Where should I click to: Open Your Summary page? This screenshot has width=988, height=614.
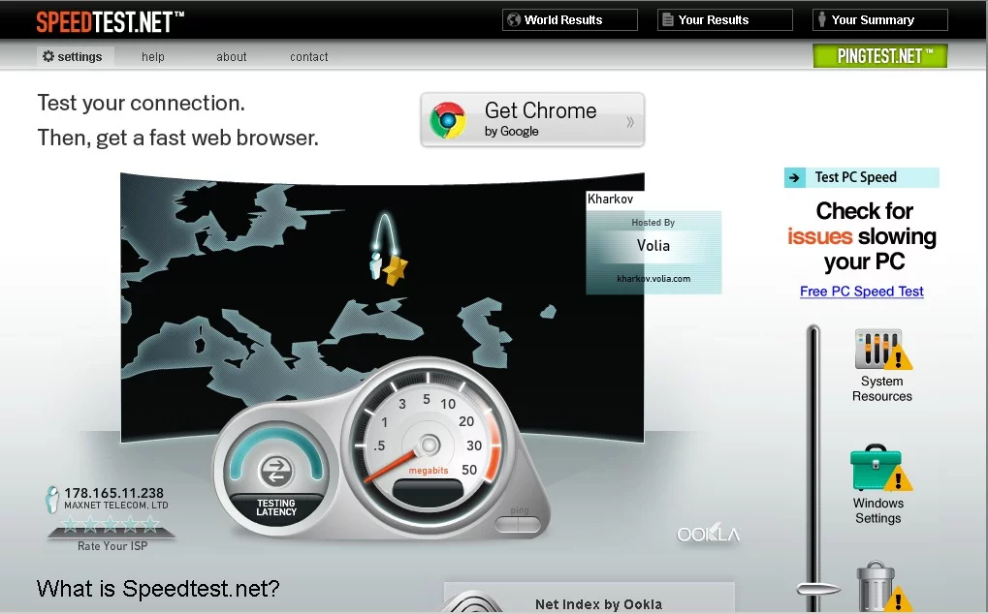coord(879,19)
